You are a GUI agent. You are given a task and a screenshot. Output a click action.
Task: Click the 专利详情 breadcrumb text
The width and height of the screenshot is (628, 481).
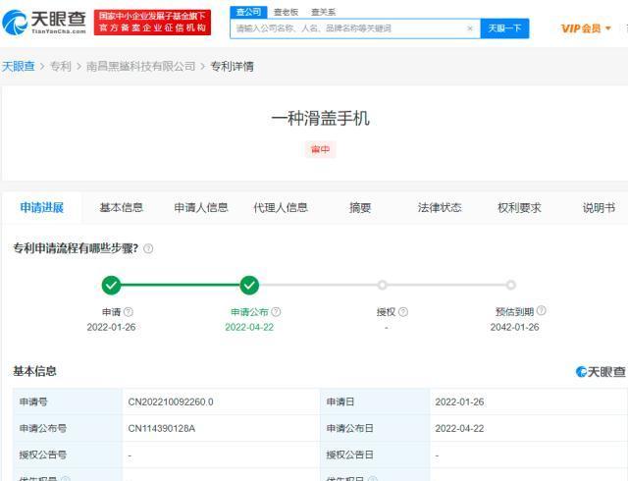232,66
